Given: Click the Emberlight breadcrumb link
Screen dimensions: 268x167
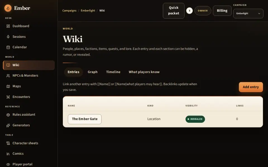Looking at the screenshot, I should pos(88,11).
